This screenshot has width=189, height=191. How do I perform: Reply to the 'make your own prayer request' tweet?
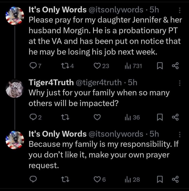(32, 179)
